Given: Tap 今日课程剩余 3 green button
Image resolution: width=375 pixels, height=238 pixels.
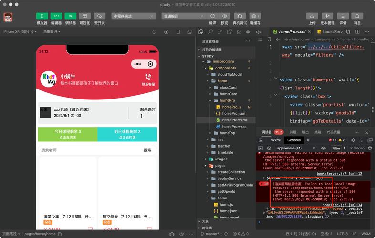Looking at the screenshot, I should point(68,134).
